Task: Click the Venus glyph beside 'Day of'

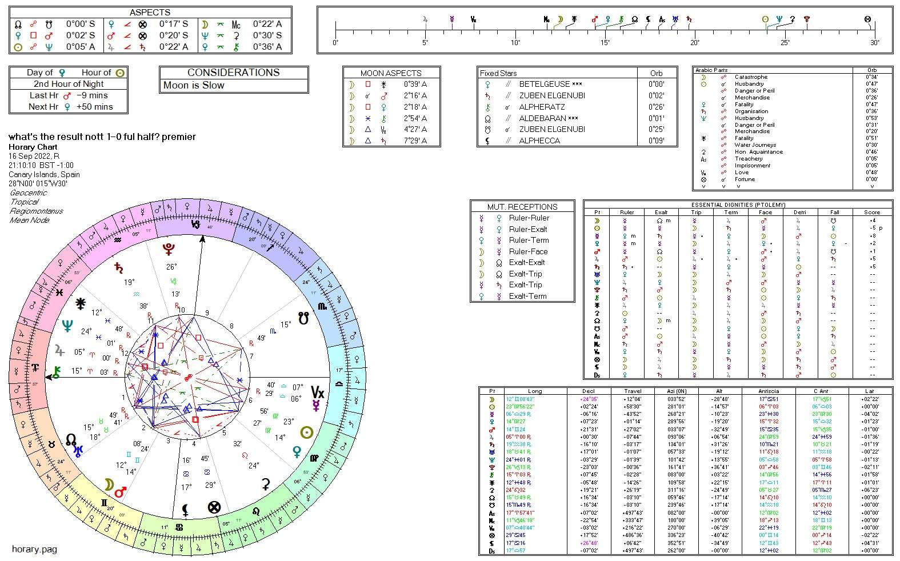Action: 62,73
